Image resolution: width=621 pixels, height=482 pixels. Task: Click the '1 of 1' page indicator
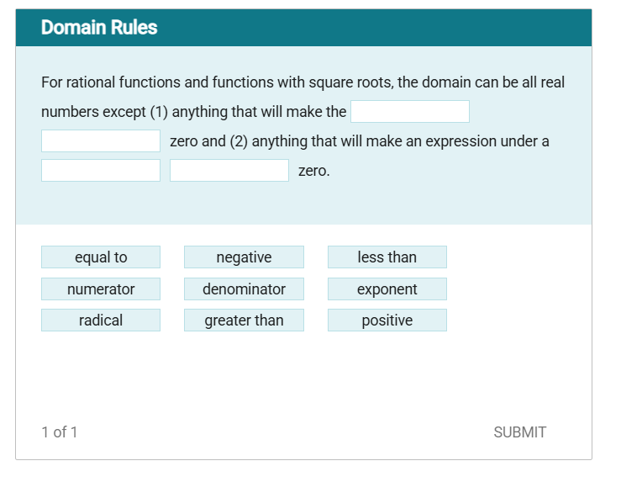(x=60, y=432)
